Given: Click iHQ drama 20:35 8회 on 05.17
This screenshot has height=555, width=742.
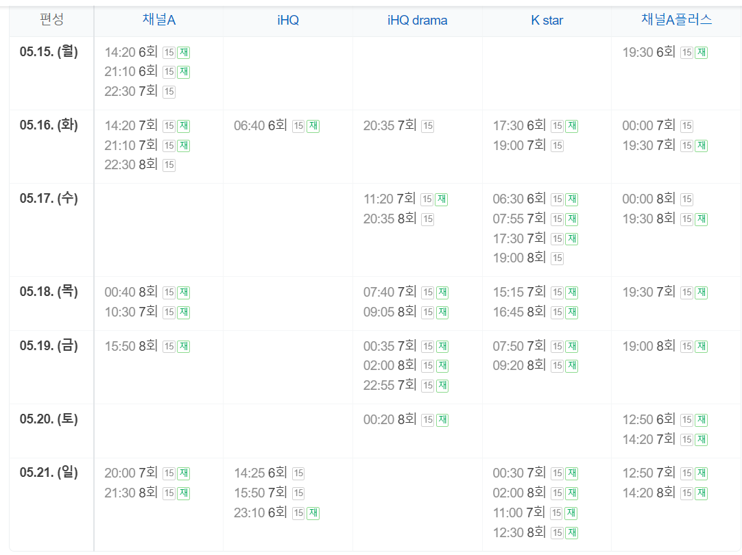Looking at the screenshot, I should click(390, 219).
